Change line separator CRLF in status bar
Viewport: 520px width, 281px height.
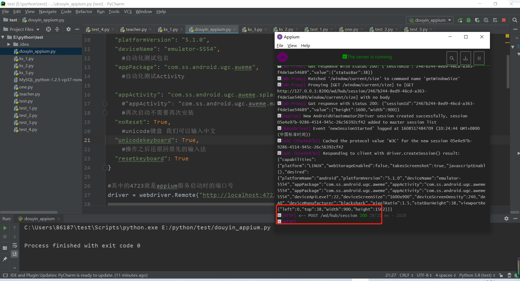click(406, 275)
